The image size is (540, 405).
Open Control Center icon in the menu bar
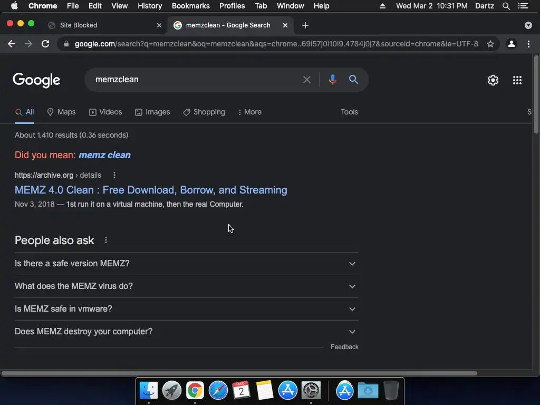pyautogui.click(x=523, y=6)
